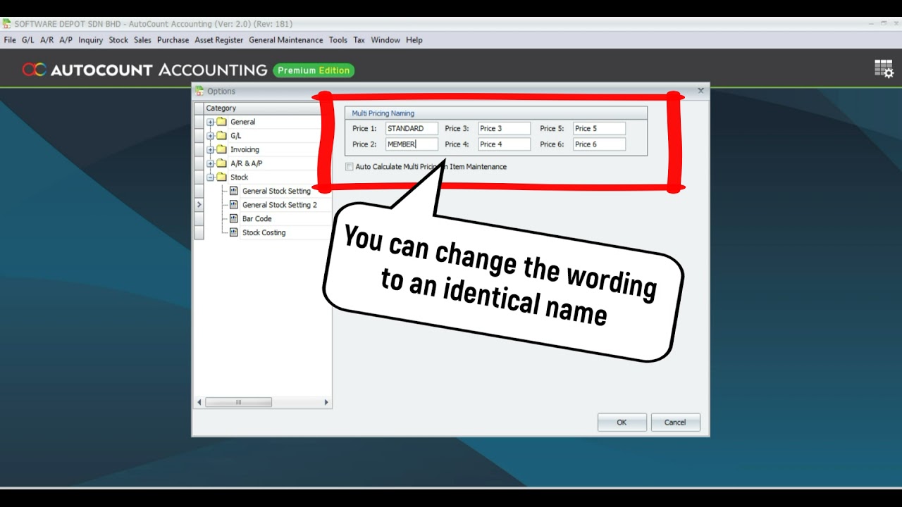The height and width of the screenshot is (507, 902).
Task: Open the Tools menu
Action: [338, 40]
